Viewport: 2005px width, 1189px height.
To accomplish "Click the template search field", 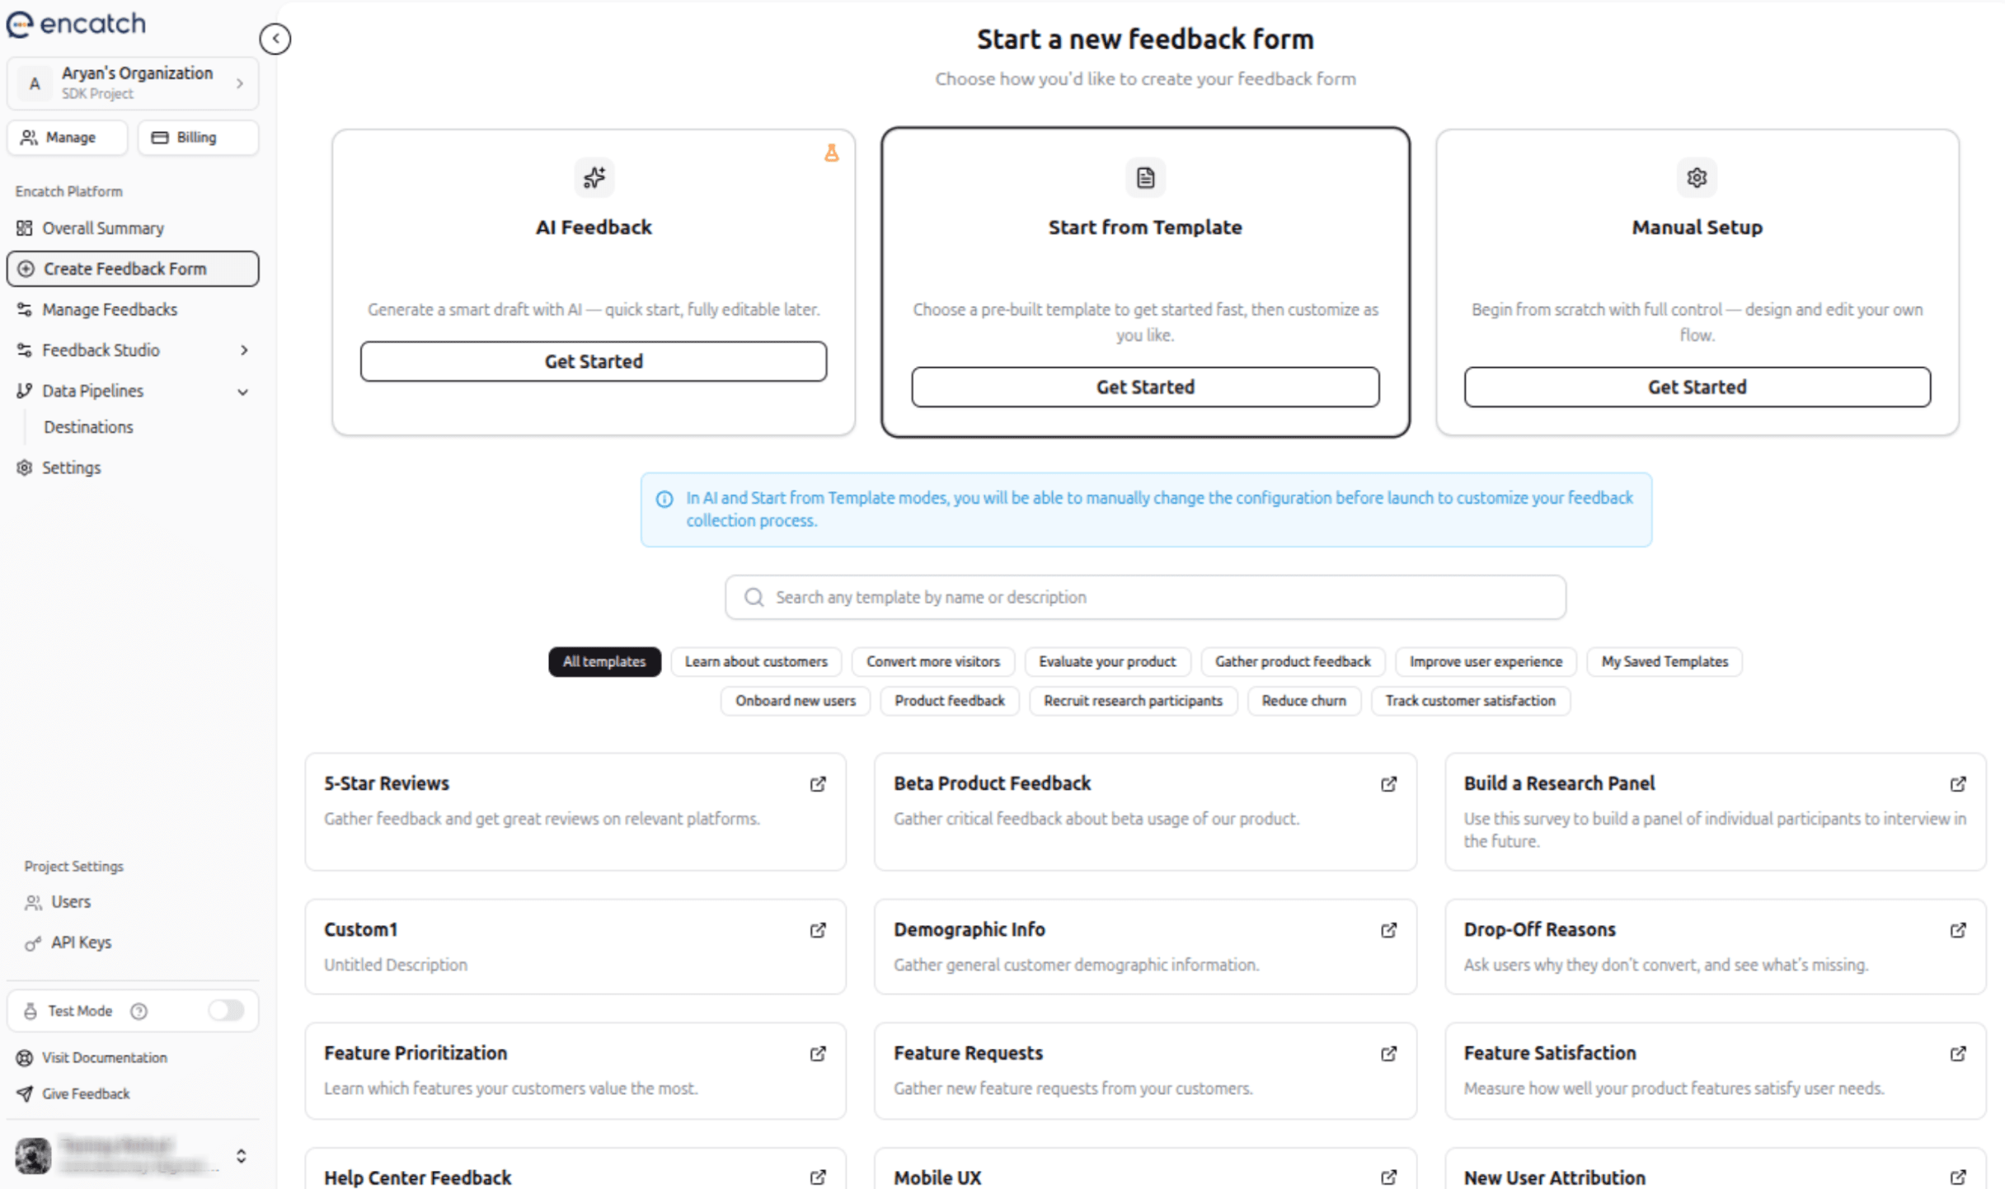I will coord(1145,597).
